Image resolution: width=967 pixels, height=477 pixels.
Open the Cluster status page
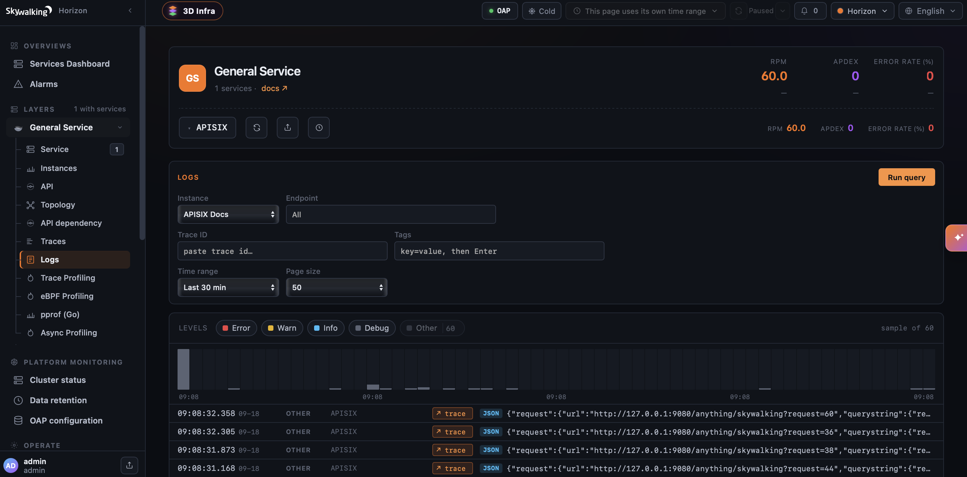click(x=58, y=380)
